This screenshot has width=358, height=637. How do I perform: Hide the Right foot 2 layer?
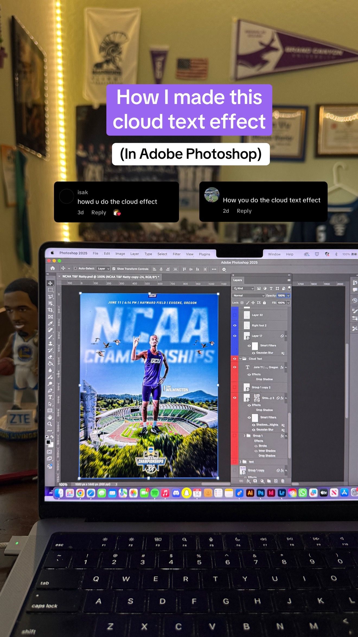tap(235, 325)
